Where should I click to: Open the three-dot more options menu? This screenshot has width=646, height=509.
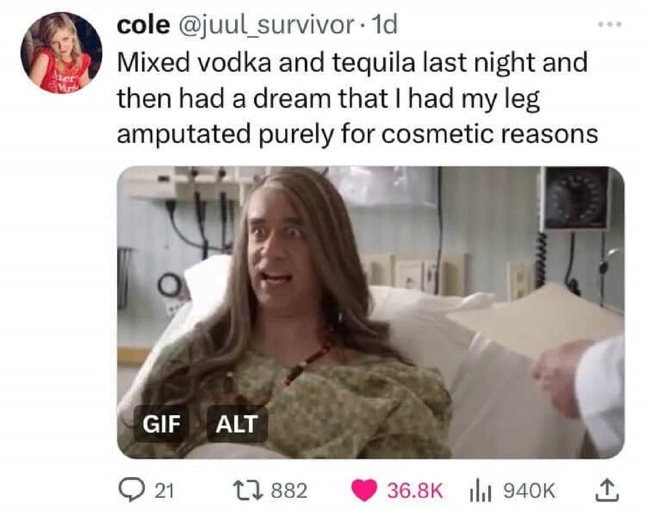[611, 24]
